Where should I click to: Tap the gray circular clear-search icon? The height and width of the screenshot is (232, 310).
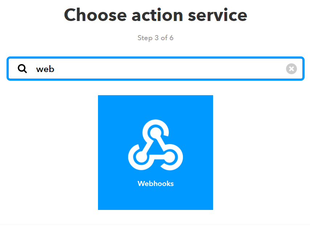[291, 69]
